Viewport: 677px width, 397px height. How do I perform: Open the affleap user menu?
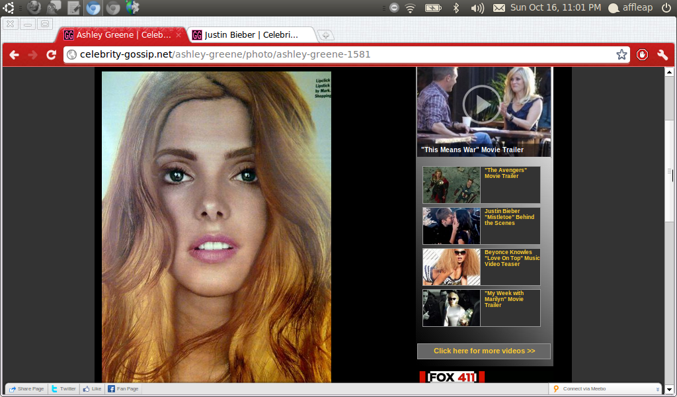point(630,7)
